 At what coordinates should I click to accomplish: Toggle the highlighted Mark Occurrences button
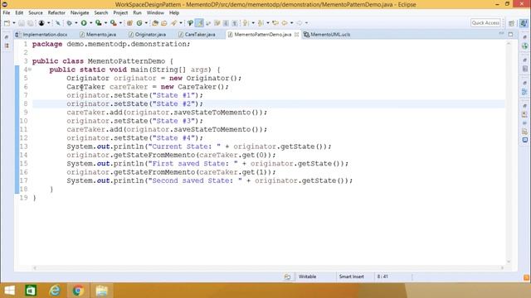click(200, 23)
